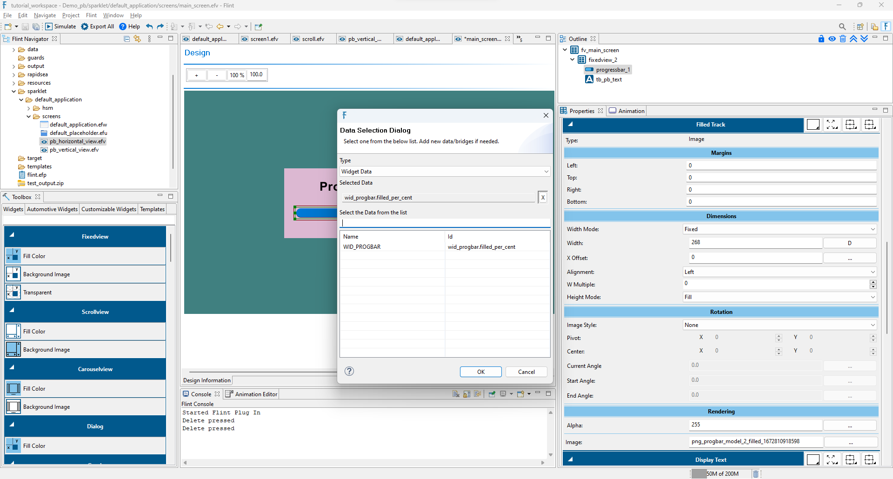Click the search magnifier icon at top right
The height and width of the screenshot is (479, 893).
click(842, 27)
